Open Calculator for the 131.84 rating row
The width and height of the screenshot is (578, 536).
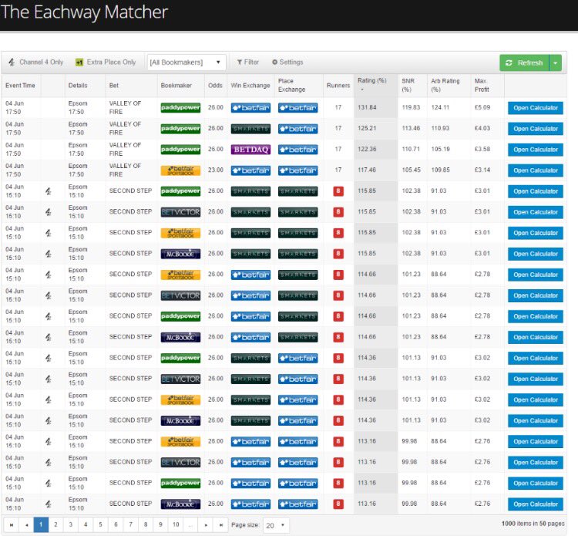536,108
